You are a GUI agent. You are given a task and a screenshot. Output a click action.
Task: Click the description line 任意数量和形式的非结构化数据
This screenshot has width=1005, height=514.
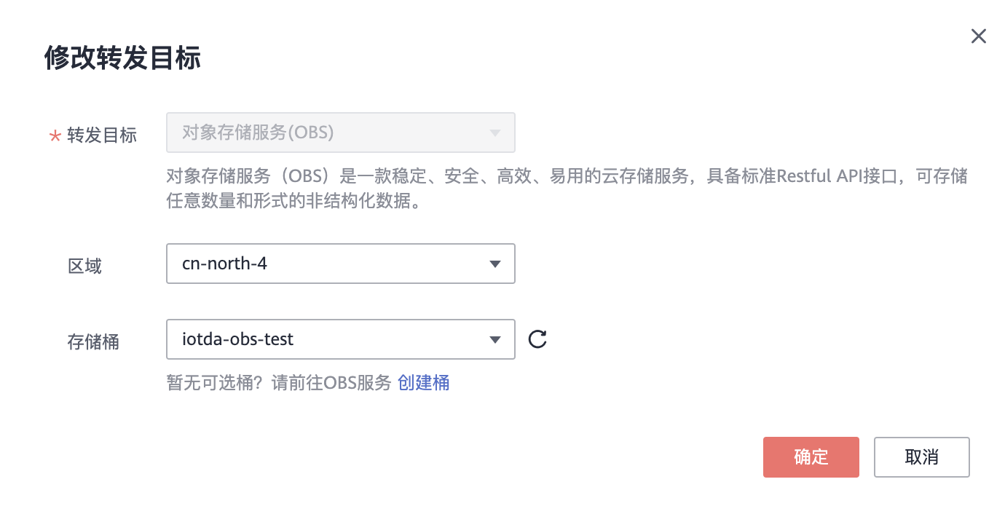293,200
